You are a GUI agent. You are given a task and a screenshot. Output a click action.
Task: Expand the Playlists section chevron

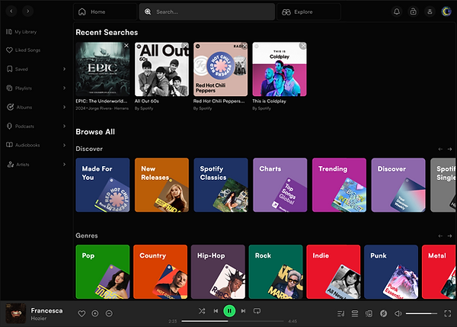pyautogui.click(x=65, y=88)
